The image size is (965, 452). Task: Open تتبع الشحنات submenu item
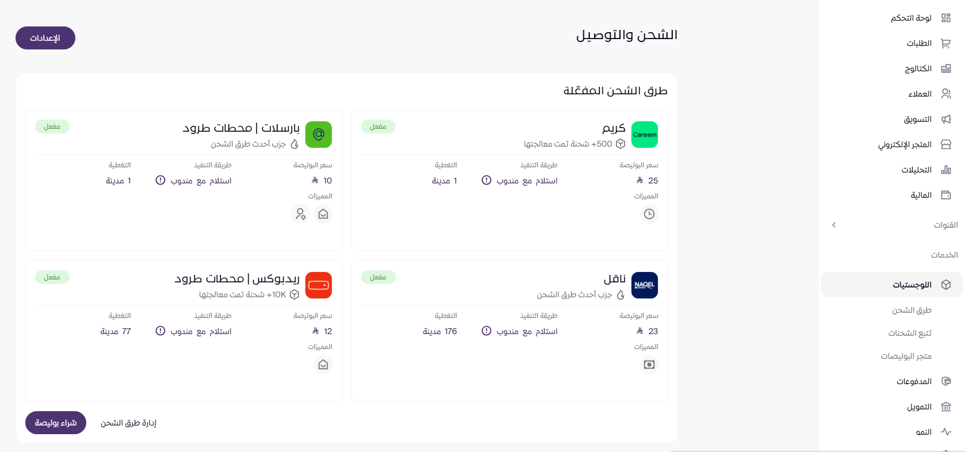coord(910,333)
